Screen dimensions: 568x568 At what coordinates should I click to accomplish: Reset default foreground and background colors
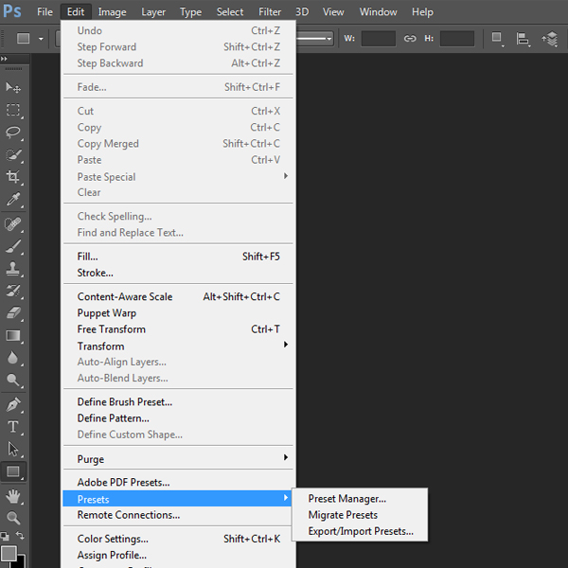coord(5,536)
